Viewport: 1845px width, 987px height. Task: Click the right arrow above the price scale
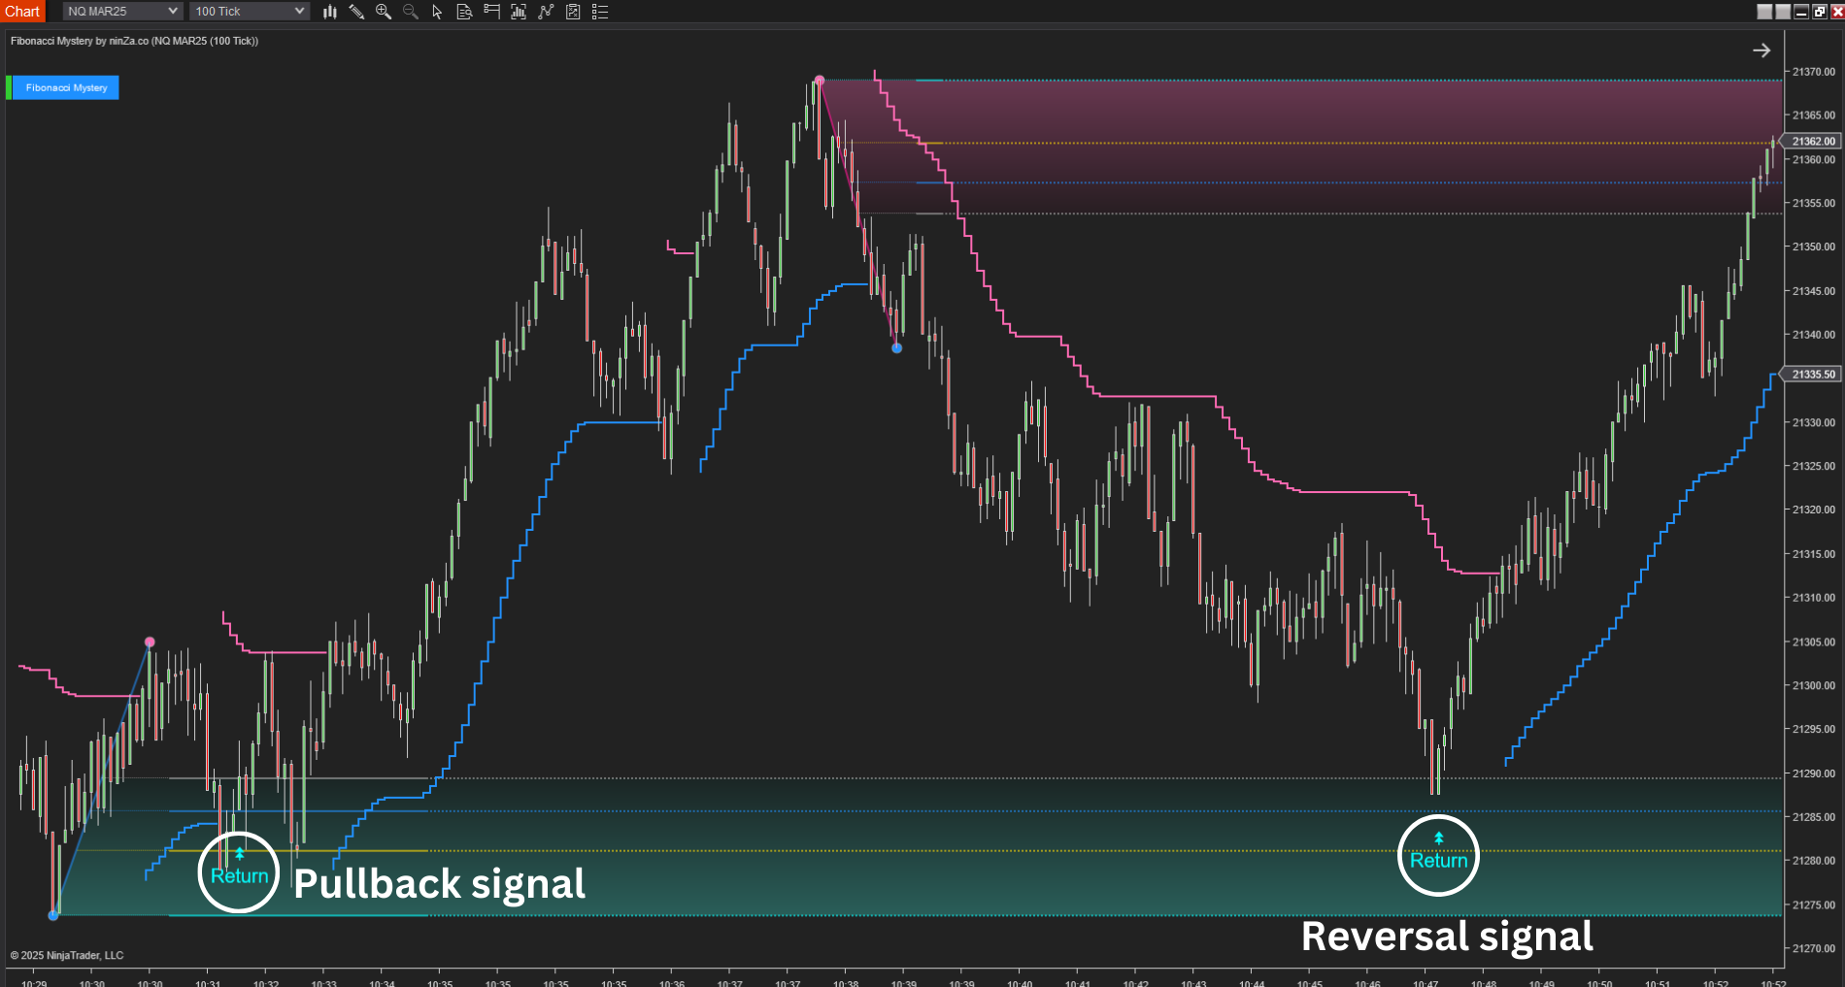(1762, 49)
